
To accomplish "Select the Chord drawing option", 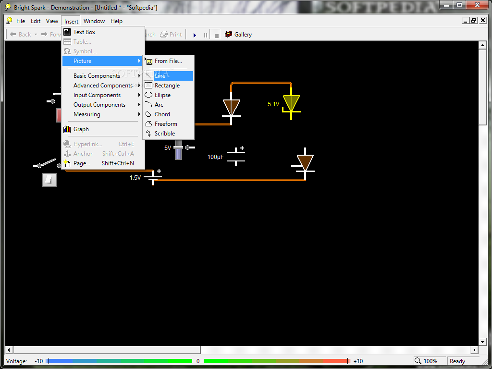I will [x=169, y=114].
